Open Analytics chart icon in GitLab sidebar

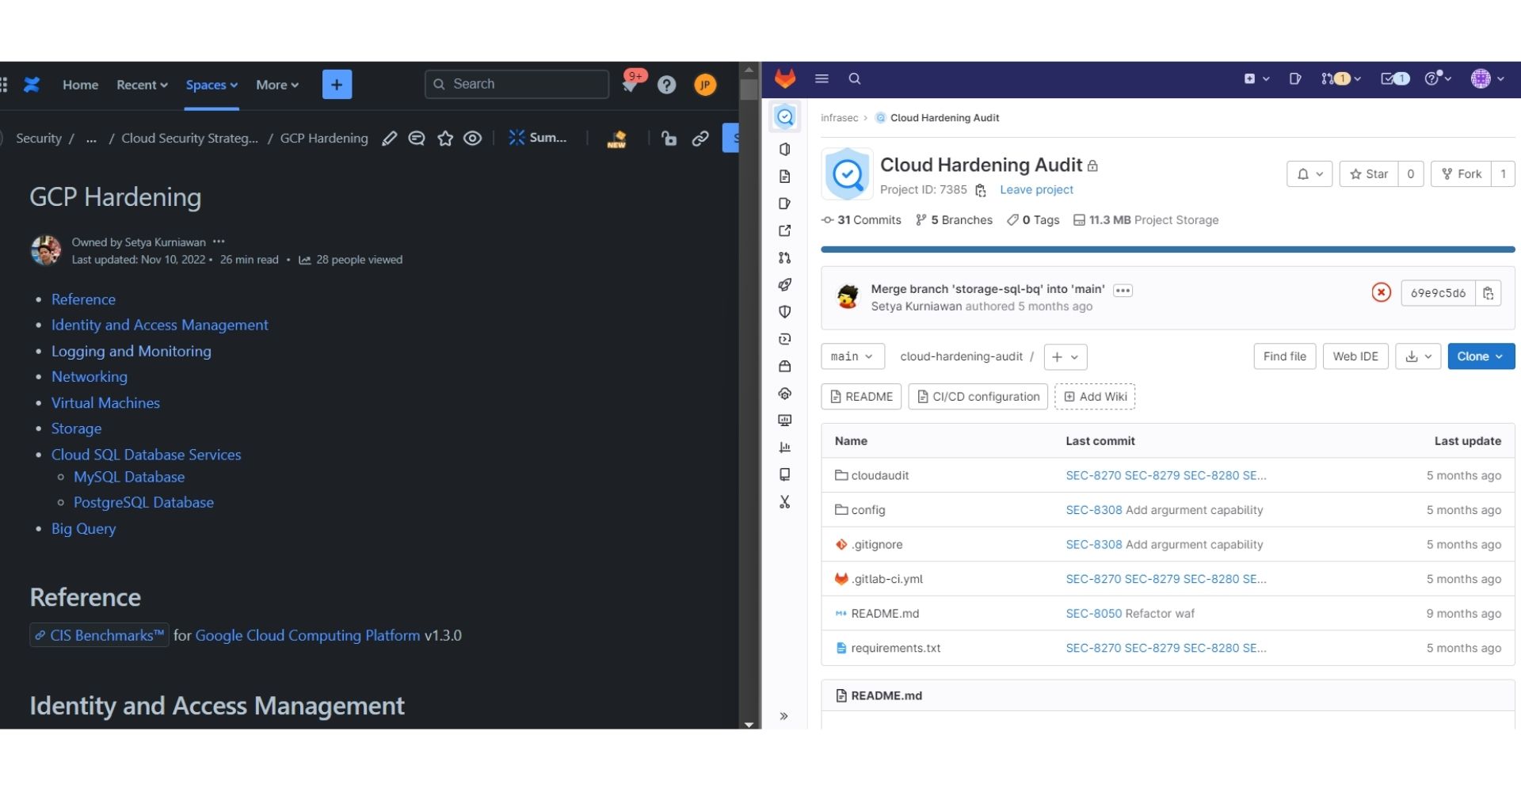click(785, 447)
